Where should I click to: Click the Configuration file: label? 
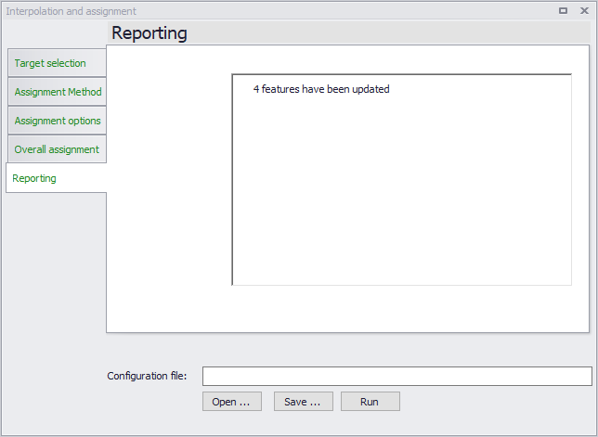[x=147, y=376]
